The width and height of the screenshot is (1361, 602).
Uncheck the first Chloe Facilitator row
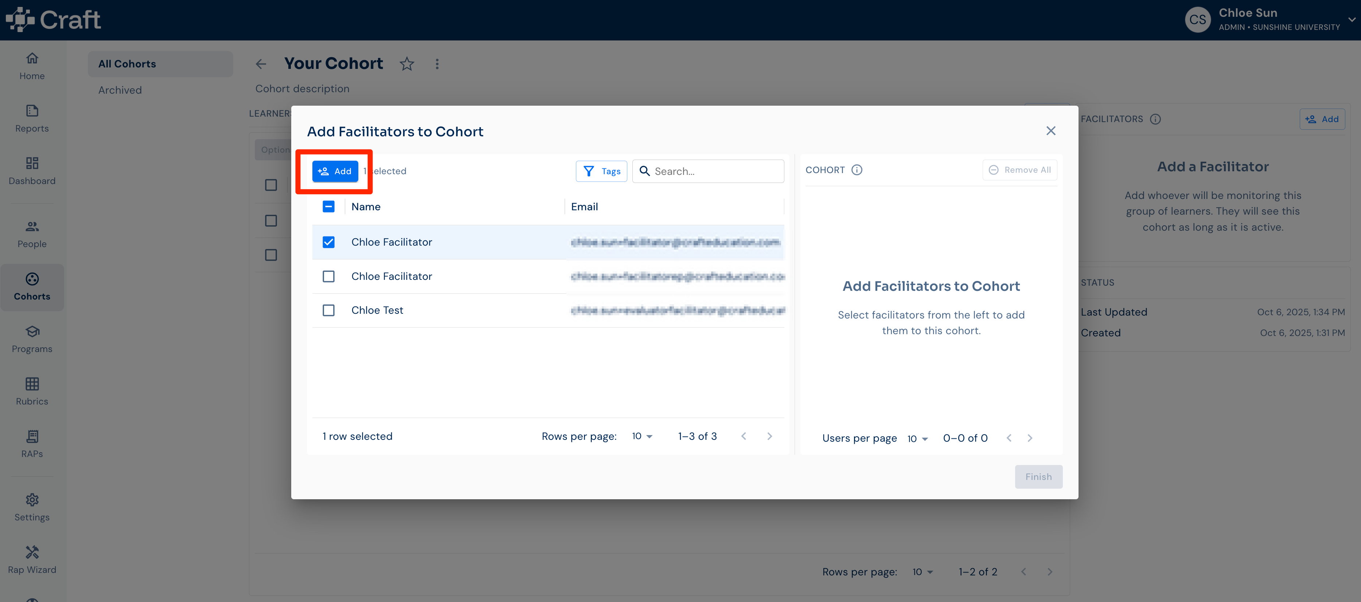329,242
